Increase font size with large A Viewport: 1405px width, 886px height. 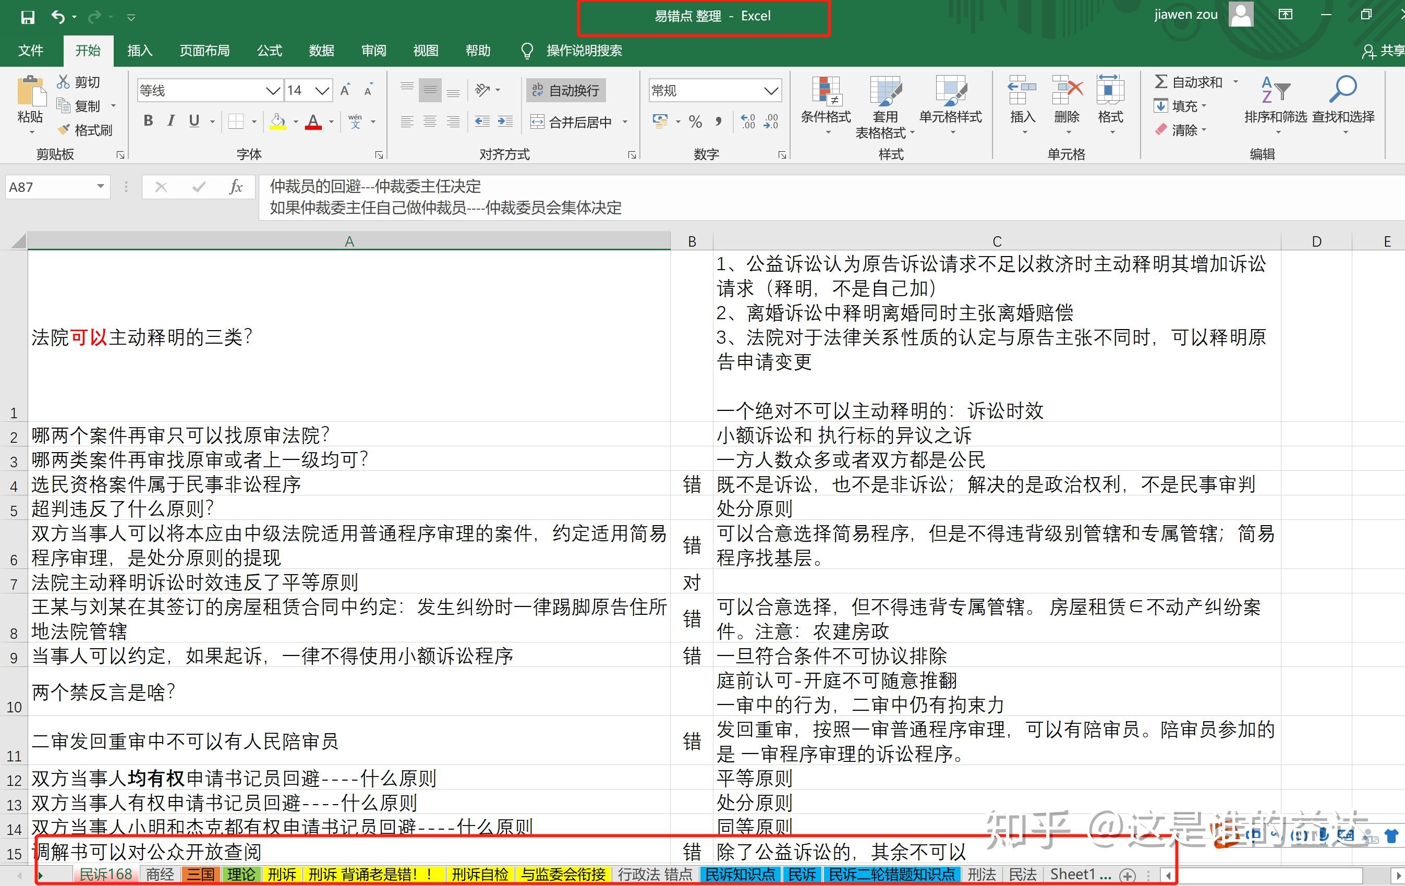point(345,90)
